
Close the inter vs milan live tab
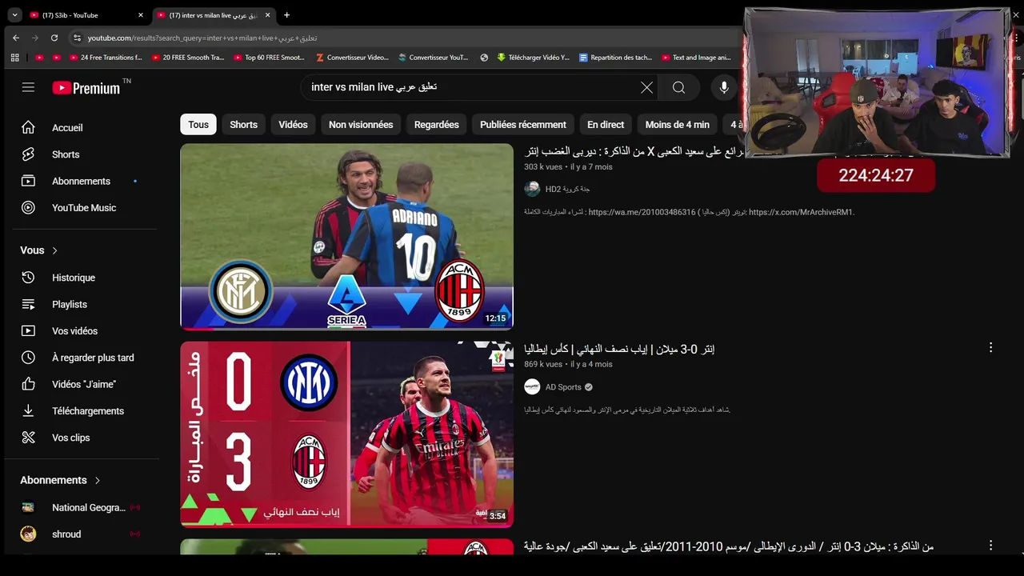click(267, 15)
